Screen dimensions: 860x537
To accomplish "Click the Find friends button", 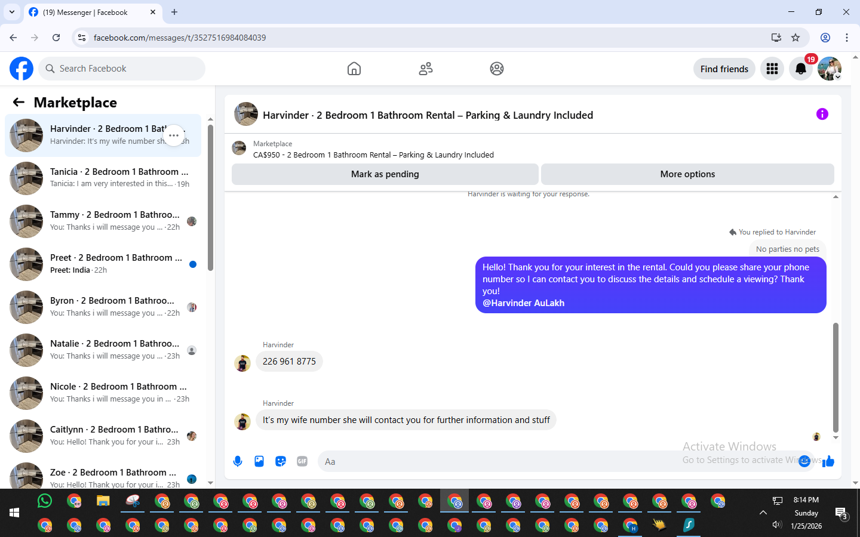I will click(x=724, y=69).
